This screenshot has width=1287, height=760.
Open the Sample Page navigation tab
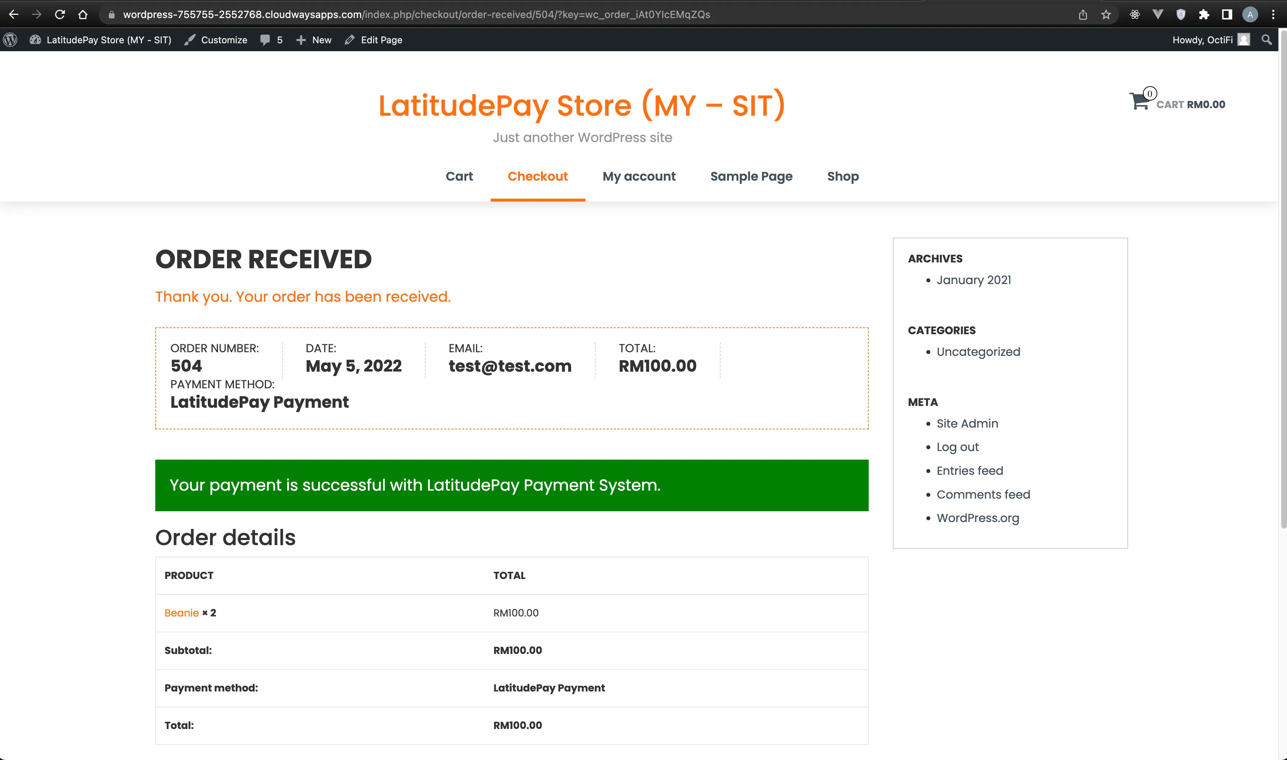[751, 176]
